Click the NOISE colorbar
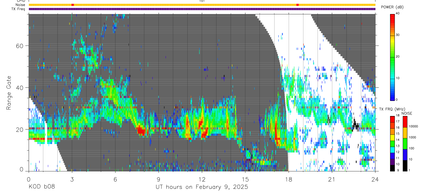Image resolution: width=422 pixels, height=194 pixels. (405, 144)
